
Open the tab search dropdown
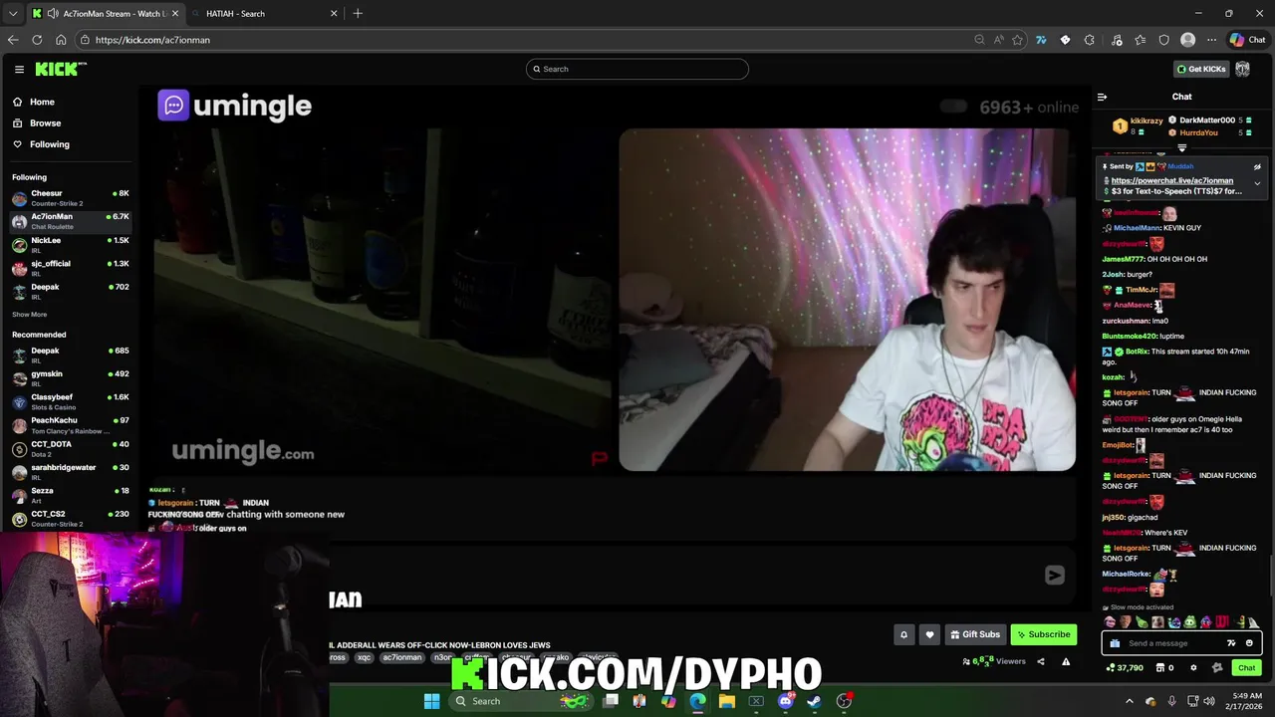coord(13,14)
